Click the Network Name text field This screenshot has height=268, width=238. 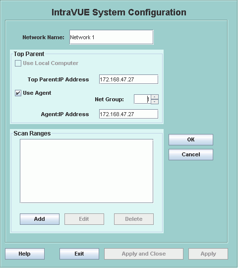112,37
